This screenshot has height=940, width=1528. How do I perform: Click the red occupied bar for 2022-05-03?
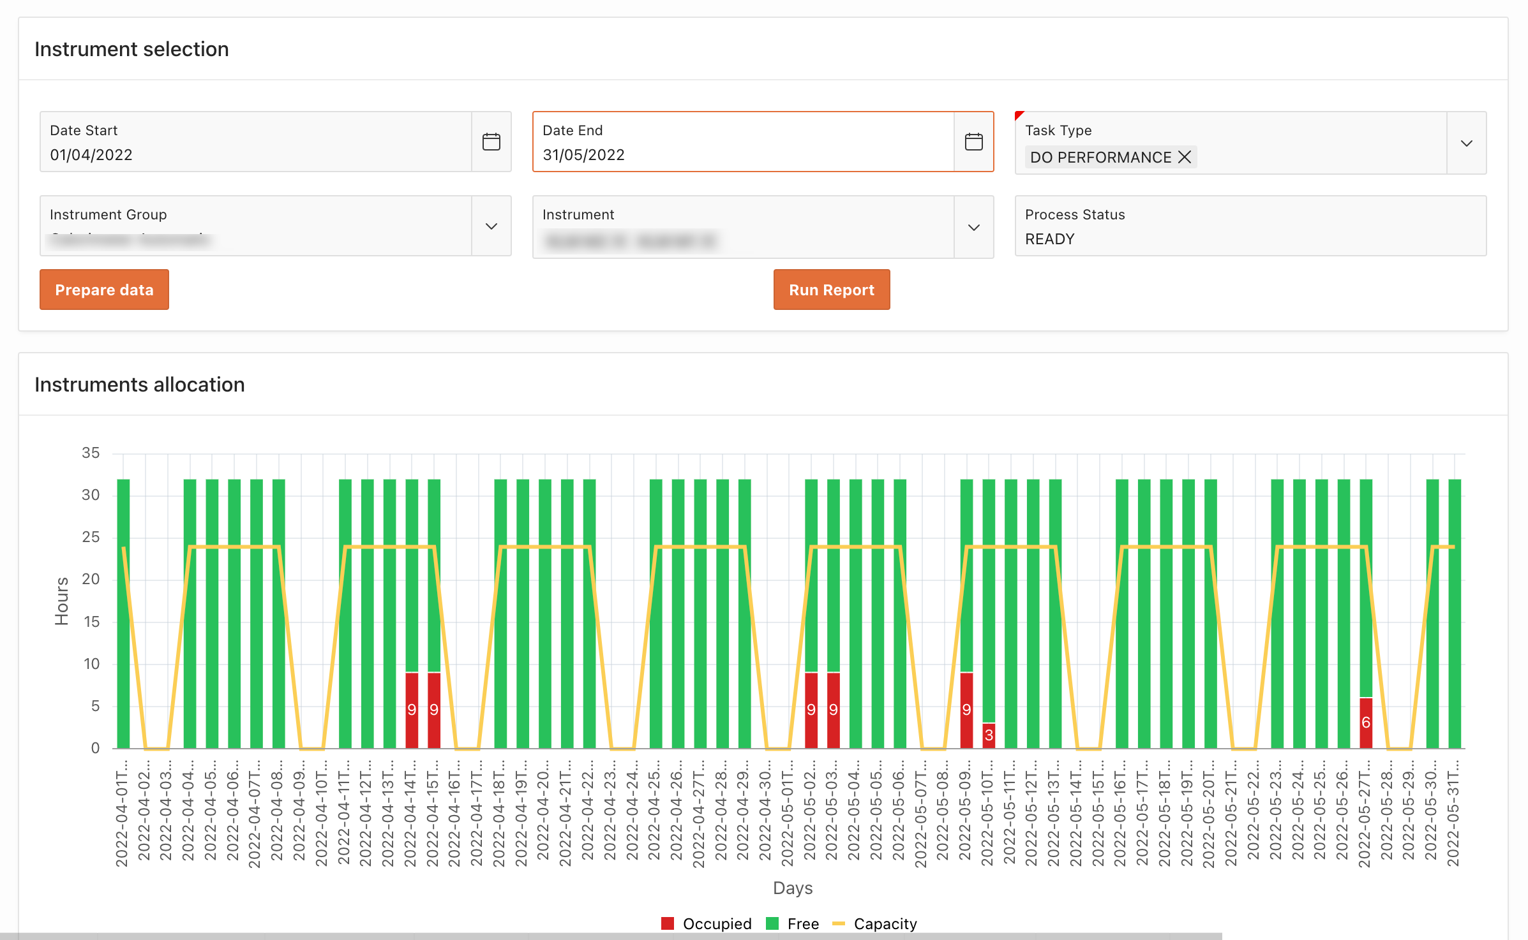click(x=833, y=710)
